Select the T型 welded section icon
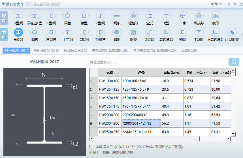The image size is (243, 158). 166,16
